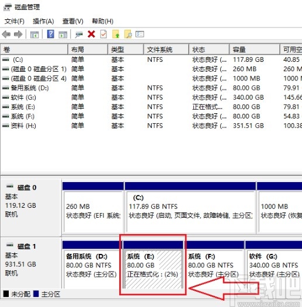
Task: Open the blue Help question mark icon
Action: [51, 34]
